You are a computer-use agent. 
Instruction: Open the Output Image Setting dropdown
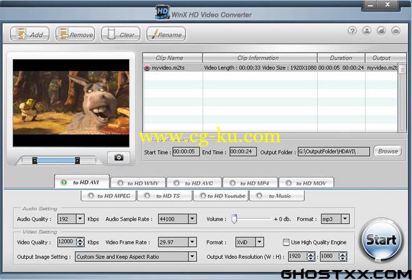tap(192, 257)
